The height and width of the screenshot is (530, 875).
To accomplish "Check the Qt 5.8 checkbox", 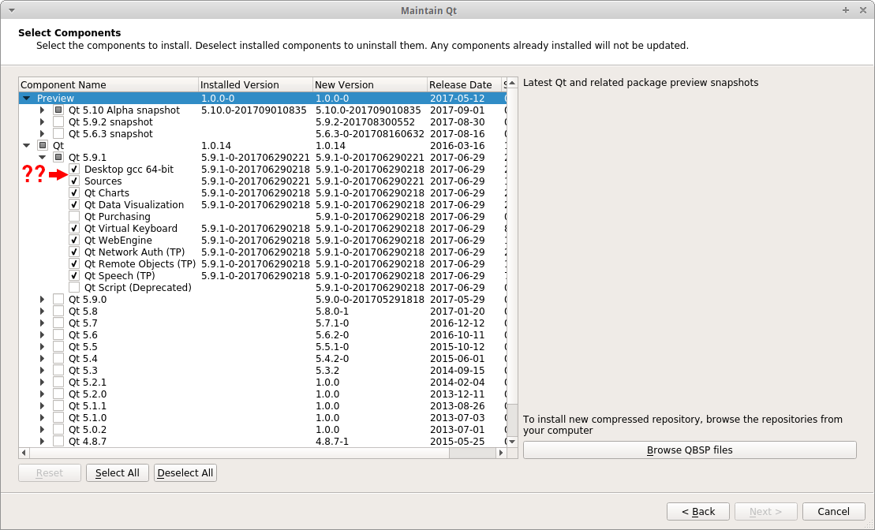I will coord(58,312).
